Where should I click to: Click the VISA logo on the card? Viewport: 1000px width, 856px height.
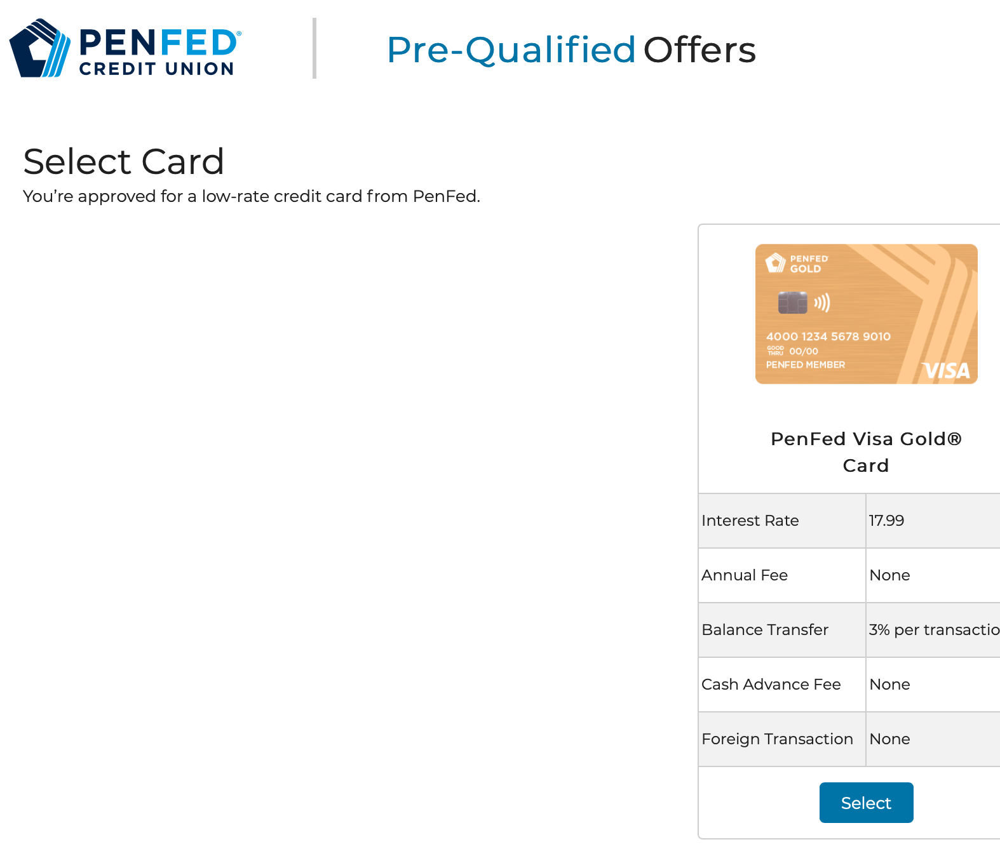(946, 371)
